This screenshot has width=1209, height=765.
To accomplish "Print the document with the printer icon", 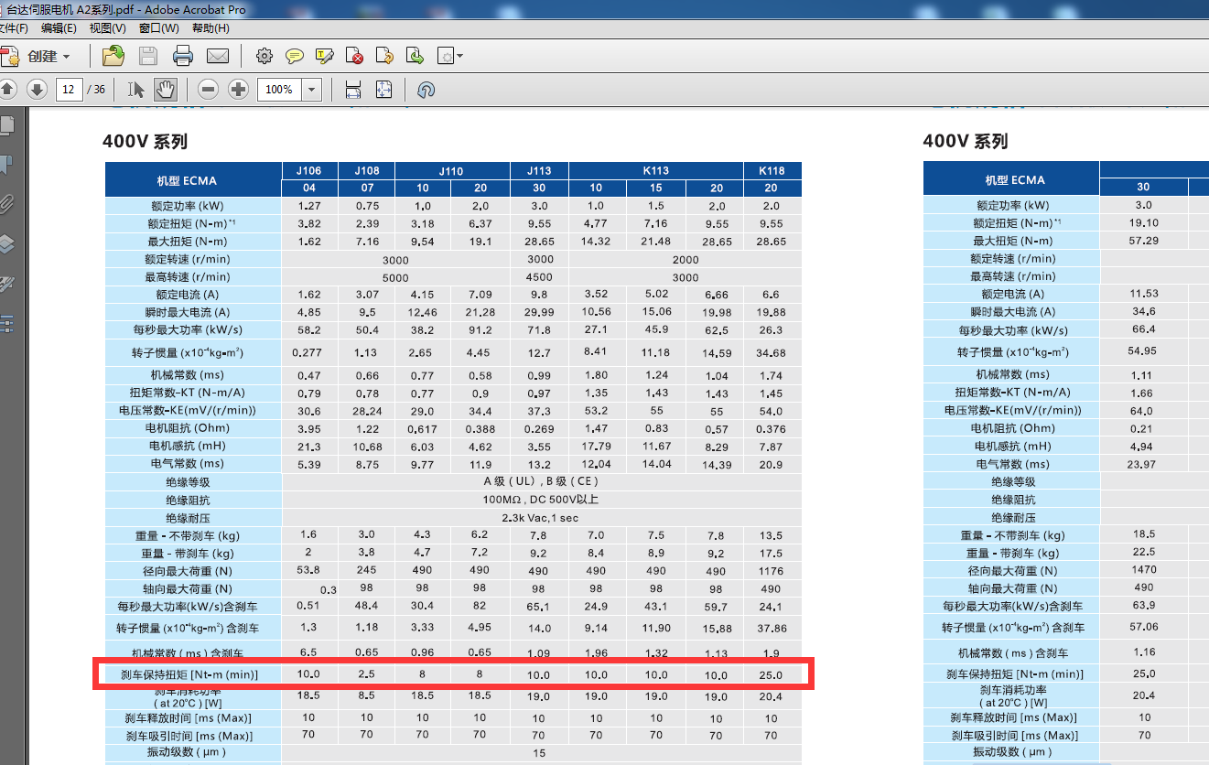I will click(182, 56).
